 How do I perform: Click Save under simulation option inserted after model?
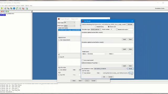pyautogui.click(x=130, y=39)
